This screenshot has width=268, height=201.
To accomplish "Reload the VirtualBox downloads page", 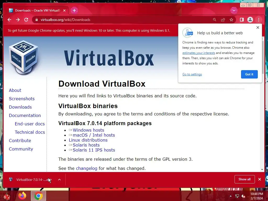I will click(26, 20).
